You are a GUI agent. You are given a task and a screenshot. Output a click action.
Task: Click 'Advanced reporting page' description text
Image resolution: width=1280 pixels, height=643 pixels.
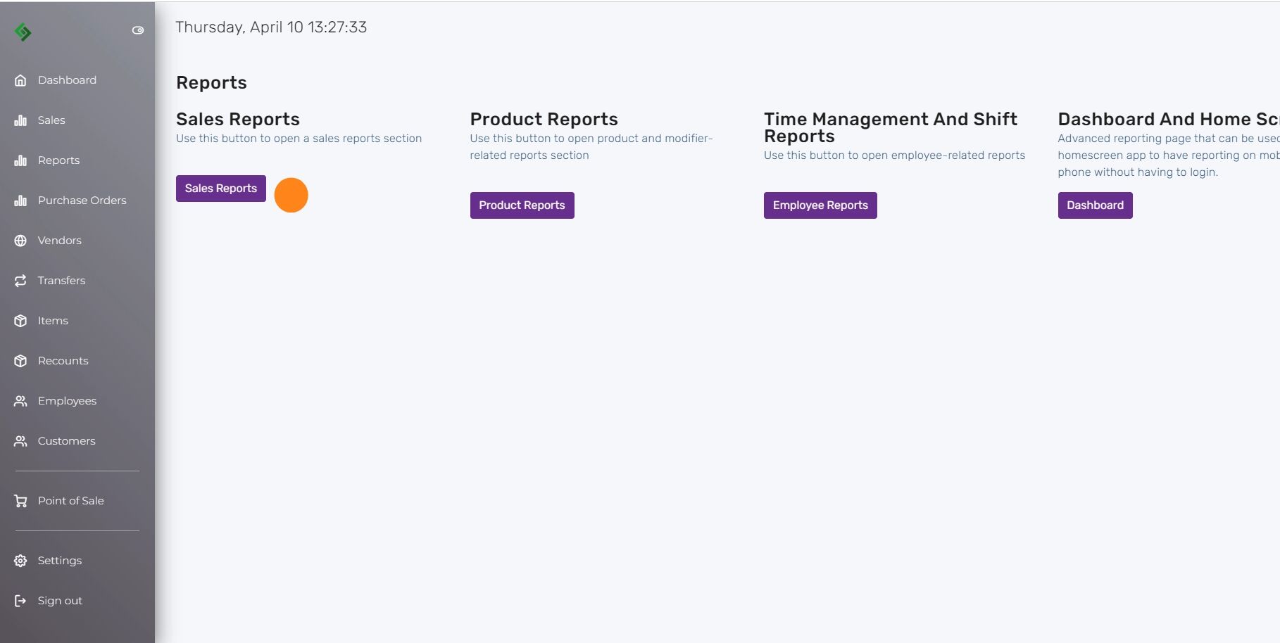[x=1169, y=155]
